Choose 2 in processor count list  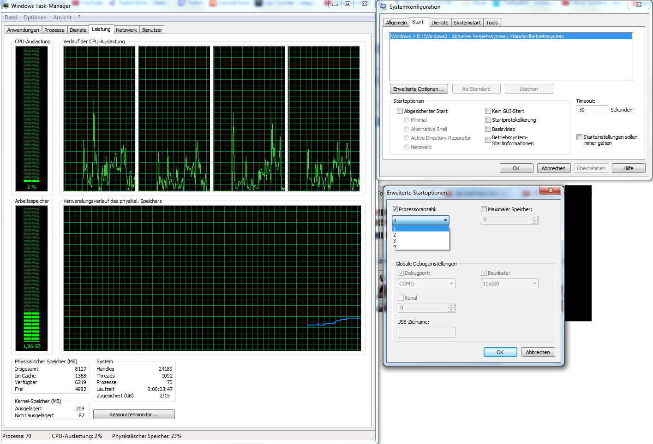pos(420,235)
